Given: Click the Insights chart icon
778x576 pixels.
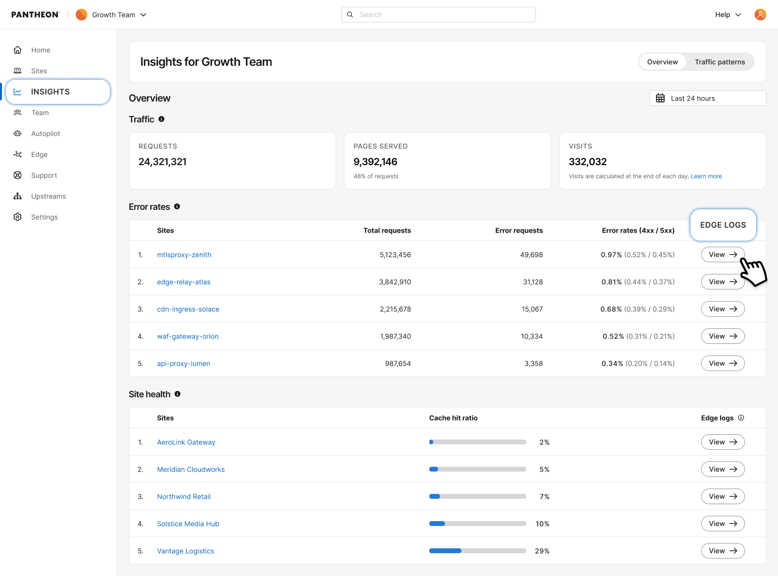Looking at the screenshot, I should tap(18, 92).
